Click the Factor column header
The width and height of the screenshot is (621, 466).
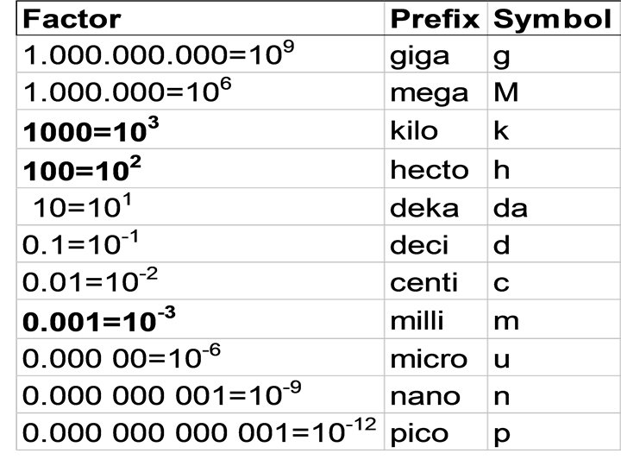click(72, 17)
